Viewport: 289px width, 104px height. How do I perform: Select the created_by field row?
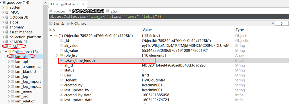(x=169, y=85)
